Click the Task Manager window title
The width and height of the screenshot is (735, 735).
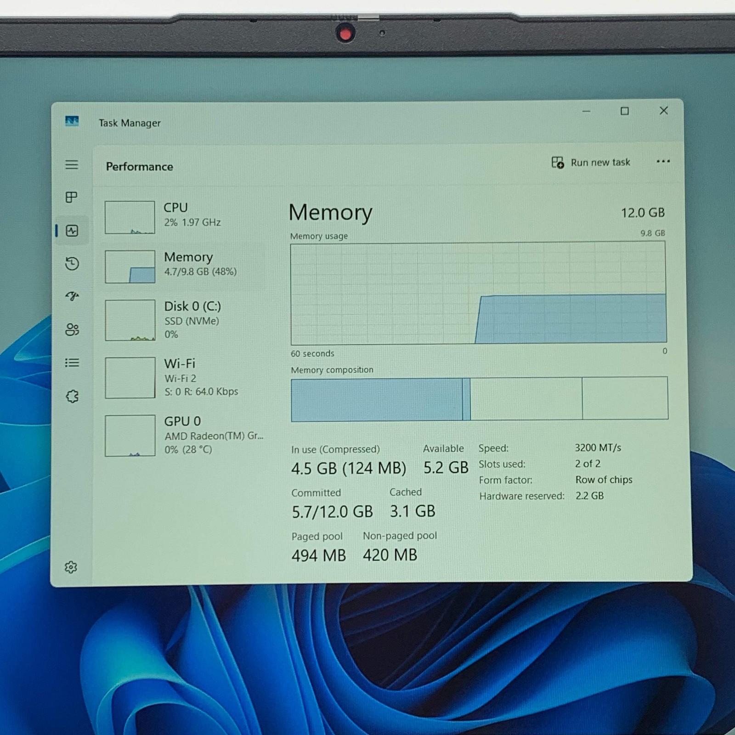[x=130, y=123]
